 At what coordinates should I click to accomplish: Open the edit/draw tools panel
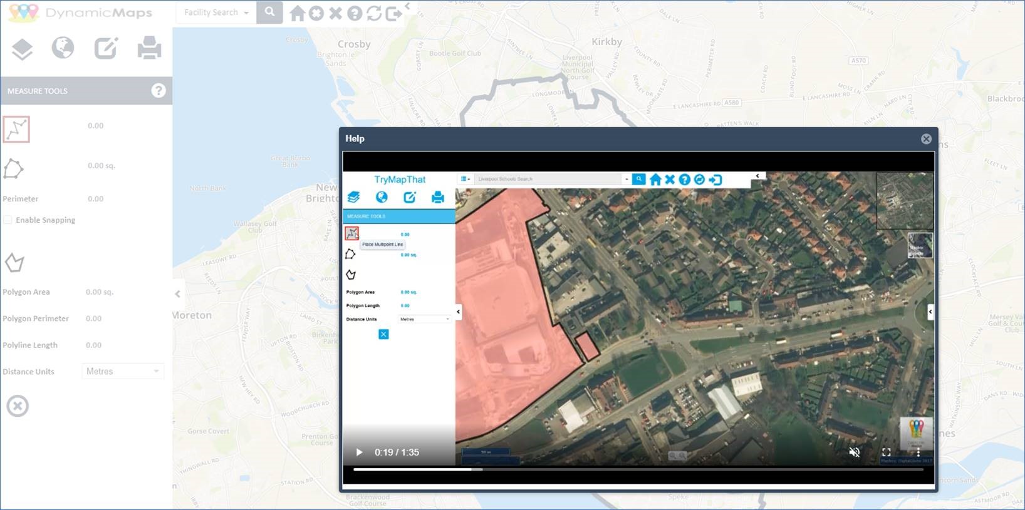click(106, 48)
